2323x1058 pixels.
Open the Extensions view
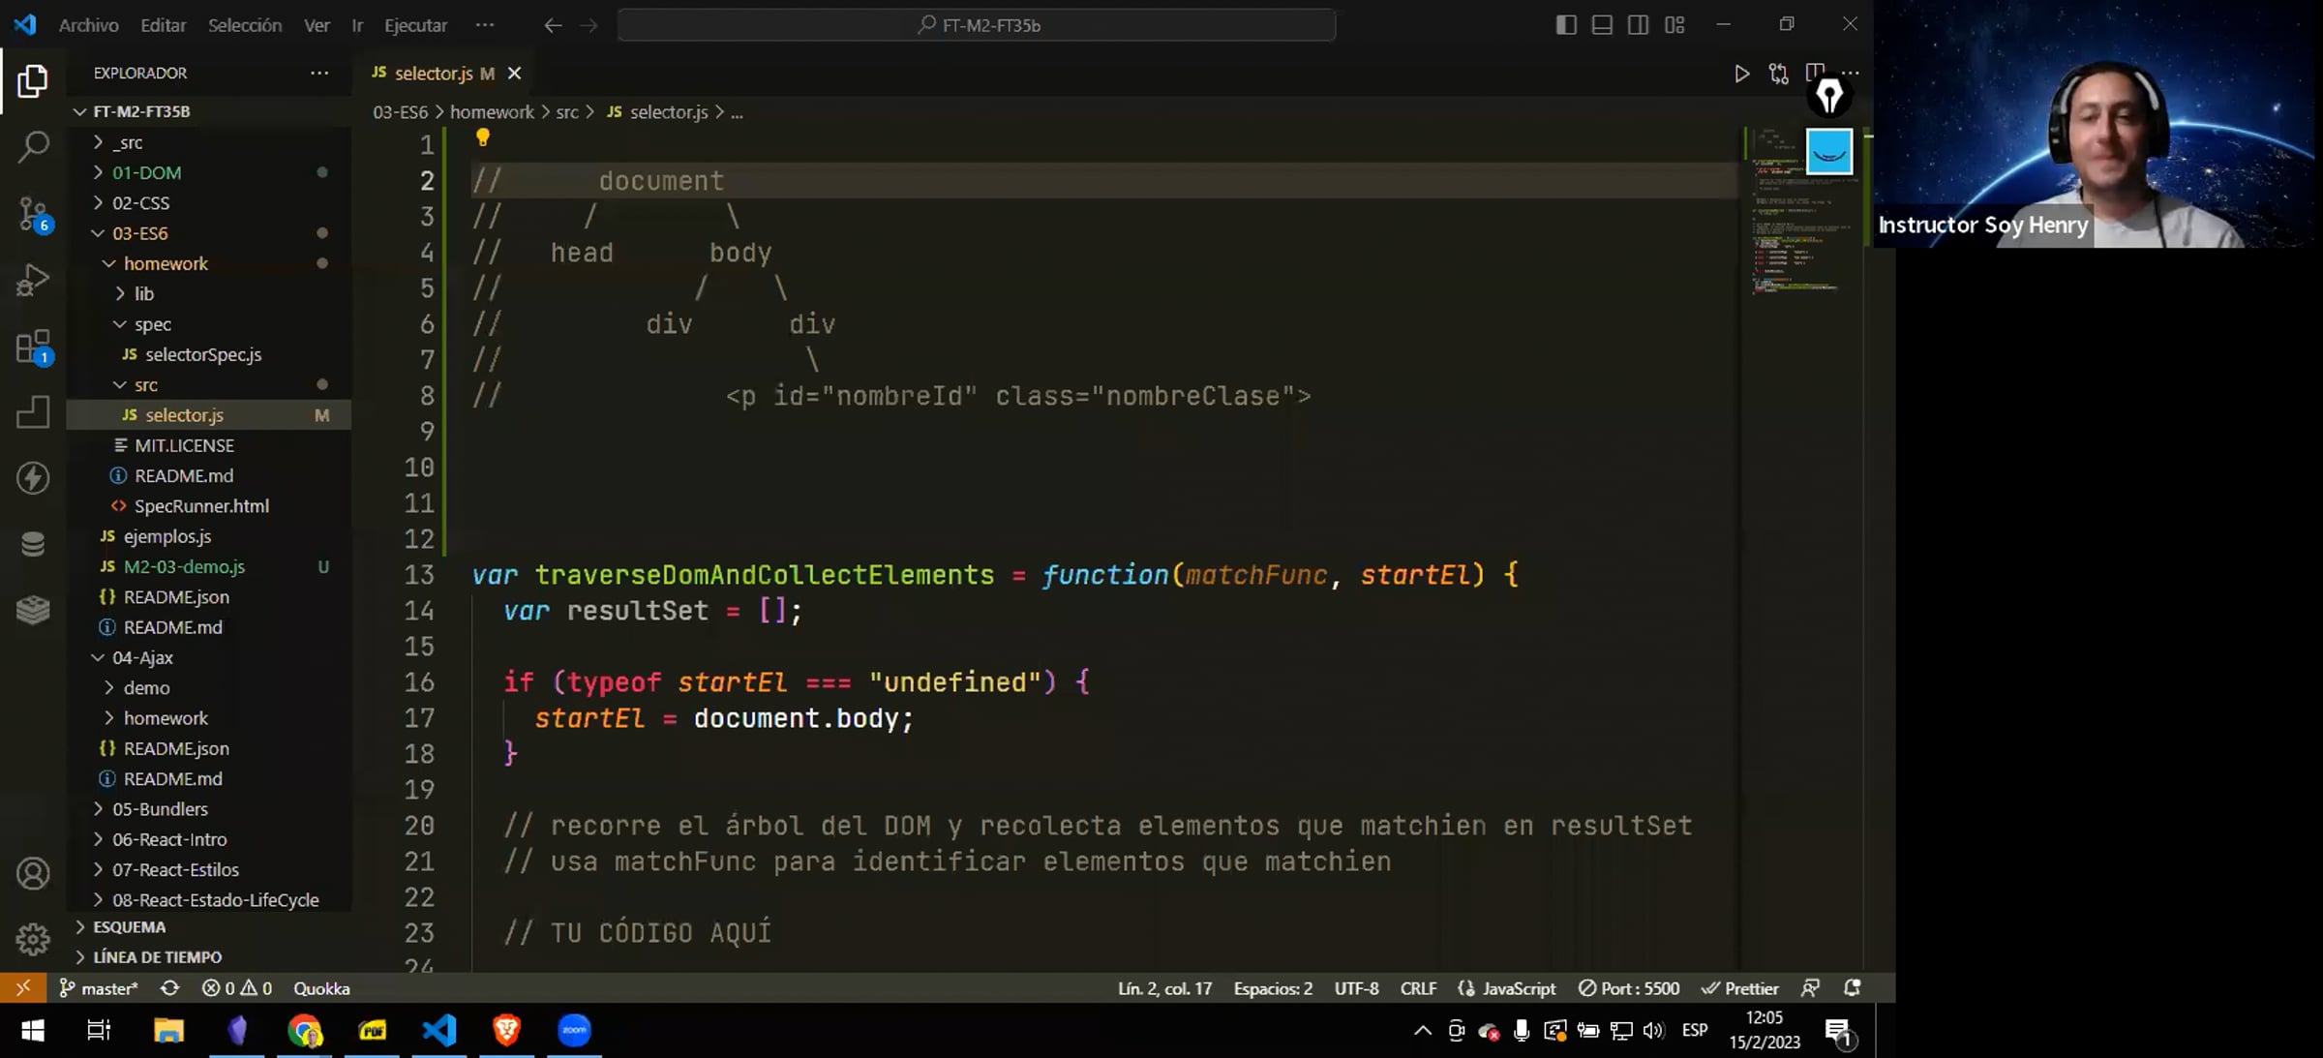[x=33, y=347]
